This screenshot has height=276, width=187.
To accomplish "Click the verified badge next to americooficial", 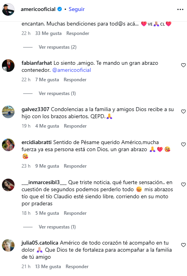I will (60, 9).
